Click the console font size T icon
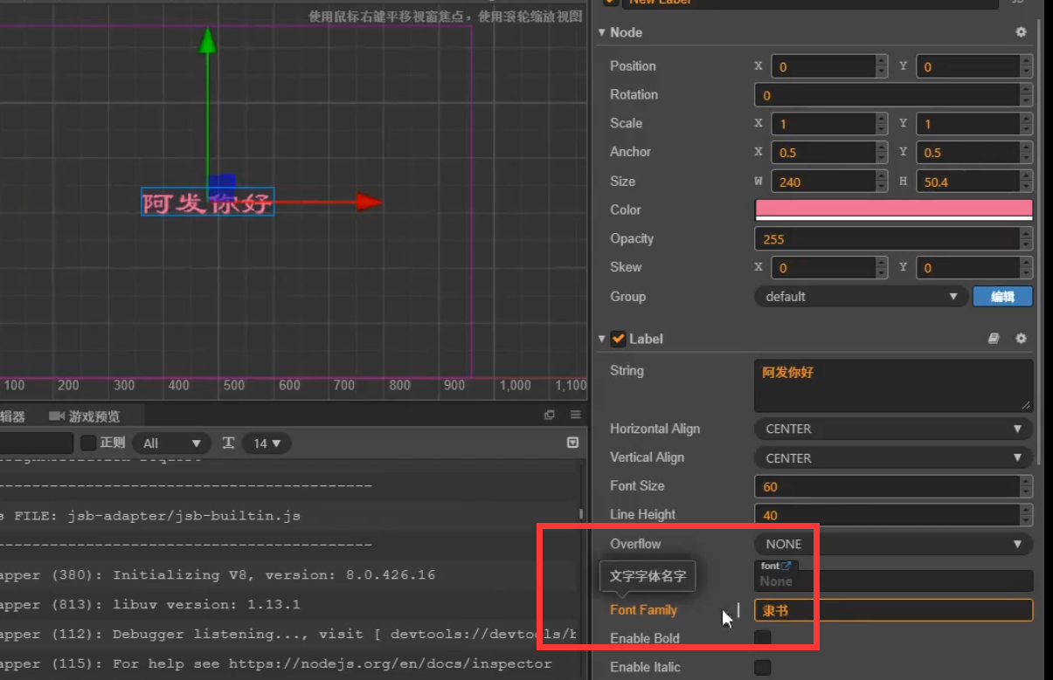The image size is (1053, 680). 228,443
